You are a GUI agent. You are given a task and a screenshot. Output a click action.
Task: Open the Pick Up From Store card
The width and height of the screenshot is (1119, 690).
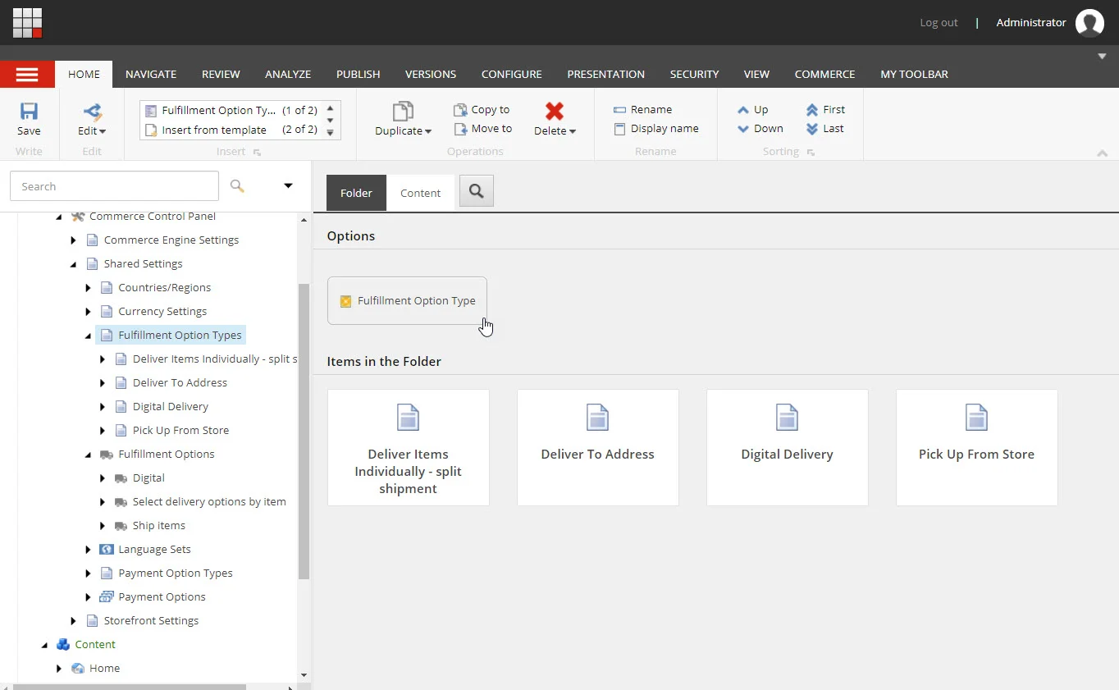click(x=976, y=447)
